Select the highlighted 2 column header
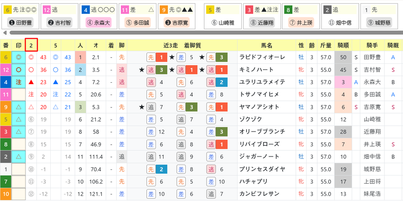The image size is (403, 201). (31, 45)
